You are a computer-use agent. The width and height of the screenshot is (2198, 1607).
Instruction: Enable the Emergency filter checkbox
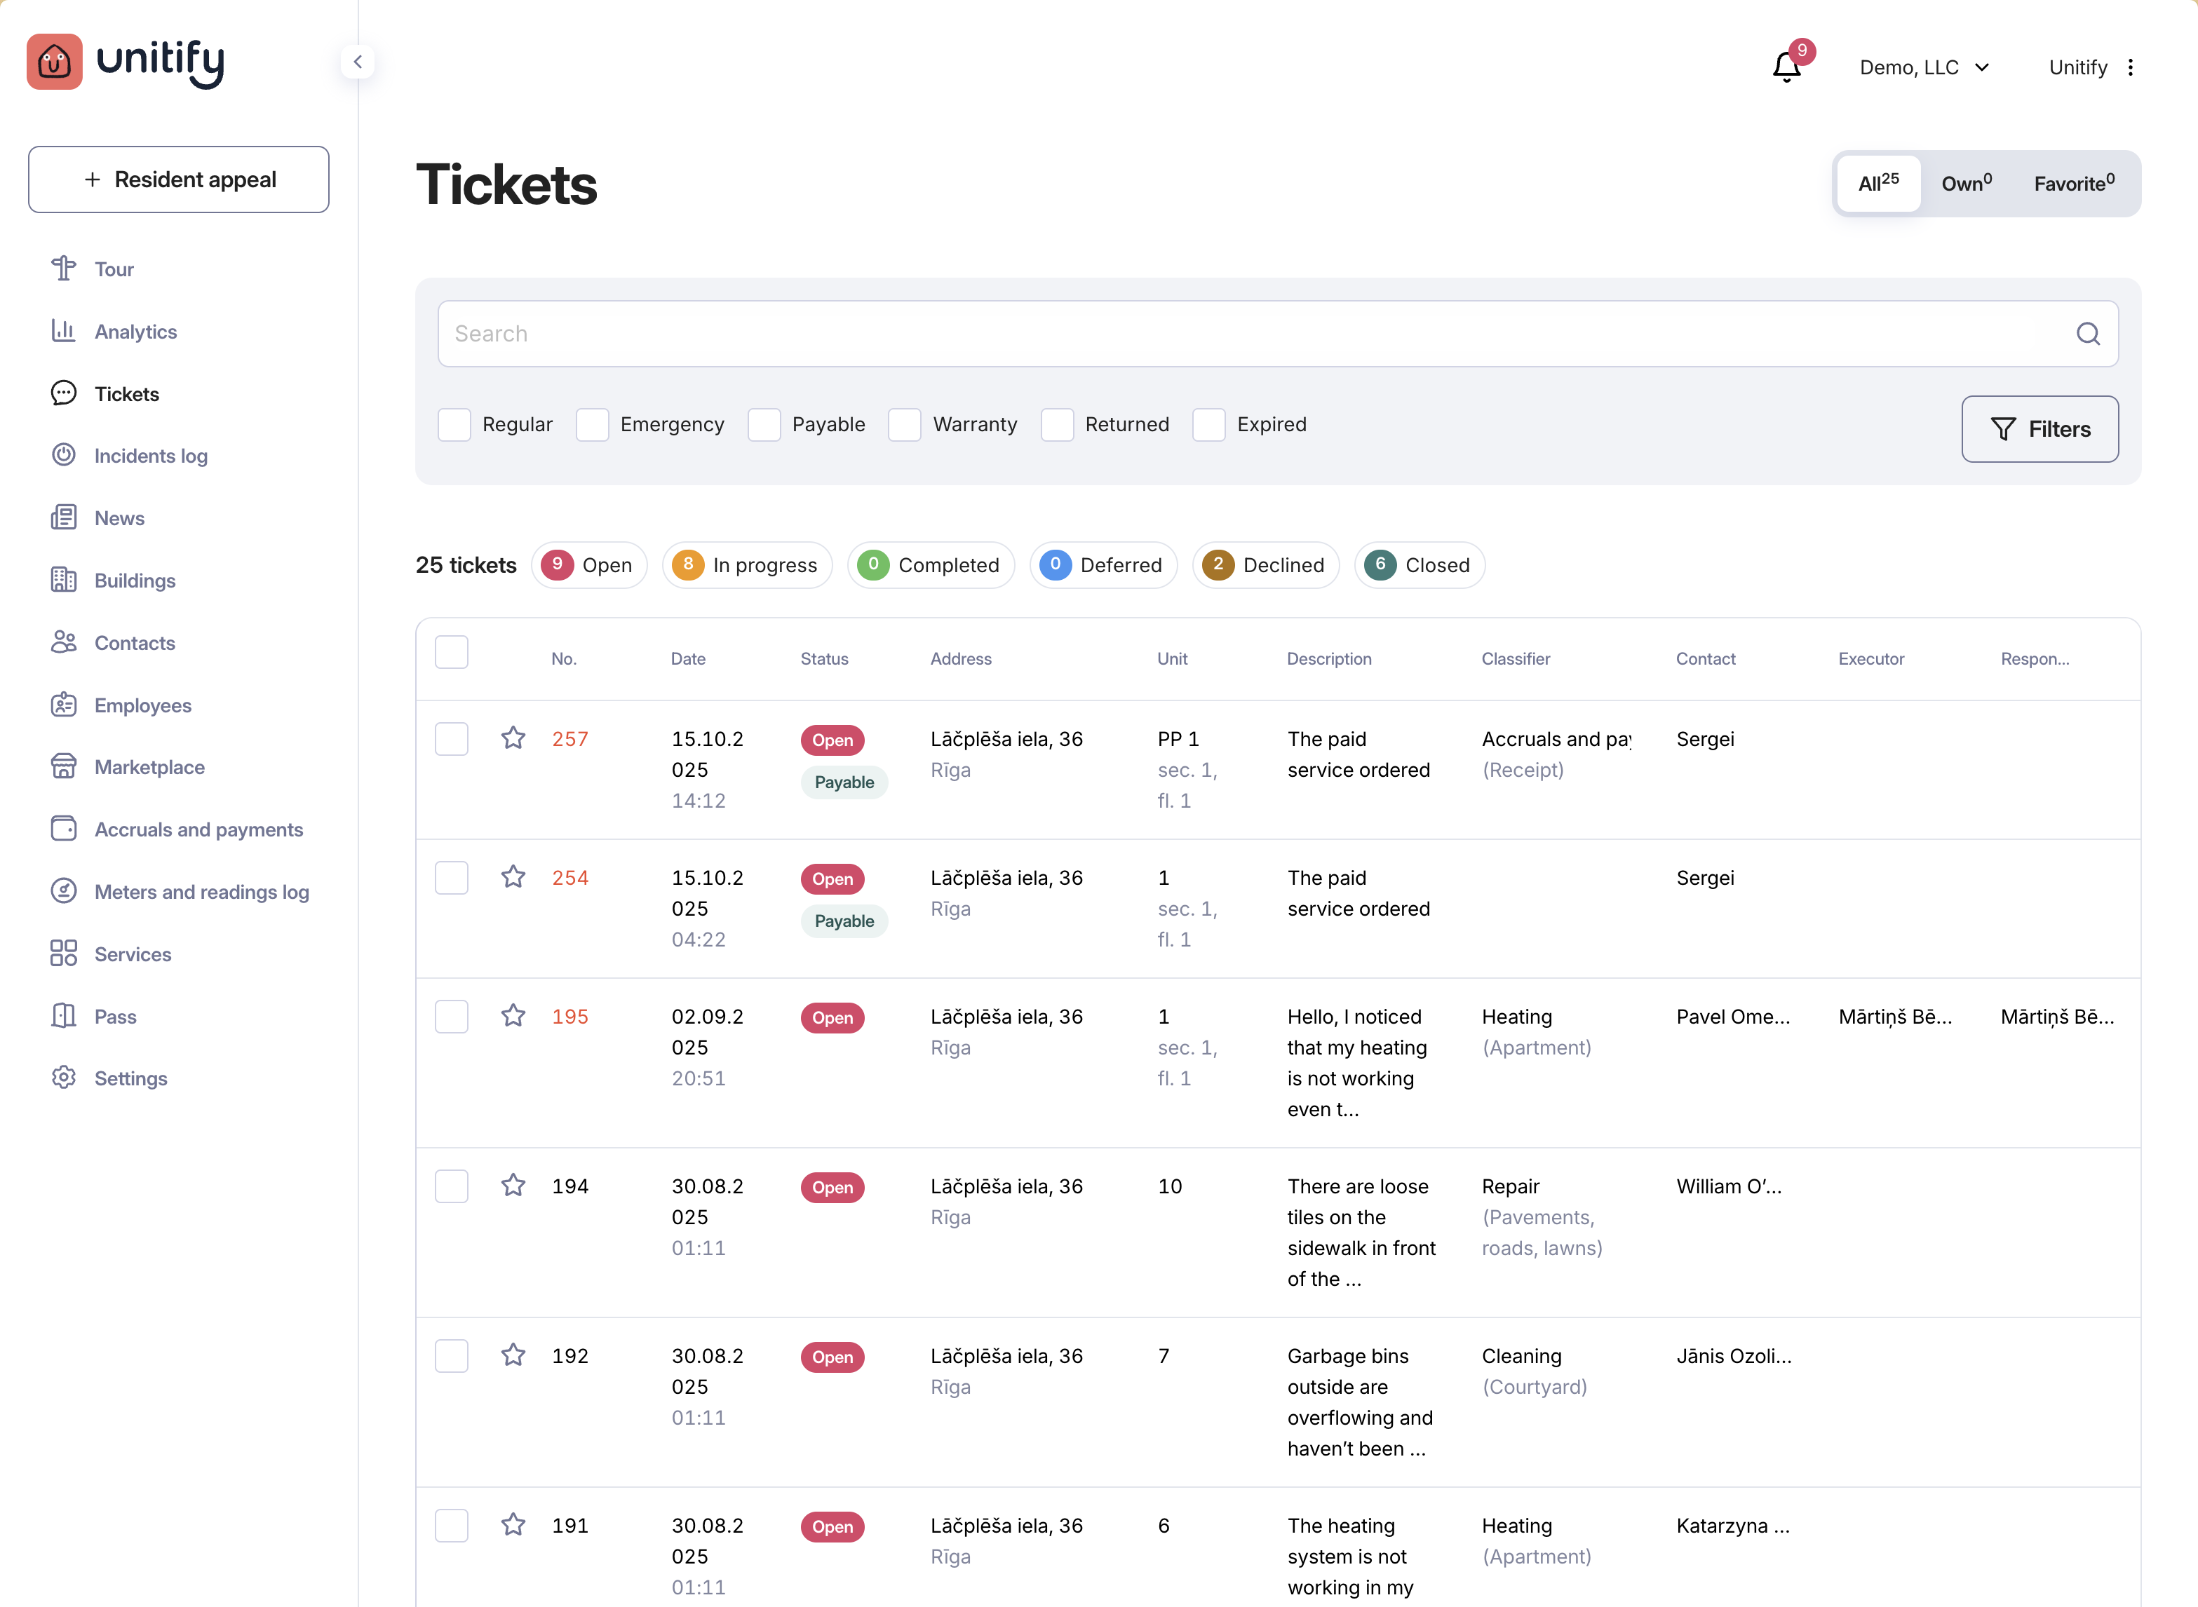(592, 424)
